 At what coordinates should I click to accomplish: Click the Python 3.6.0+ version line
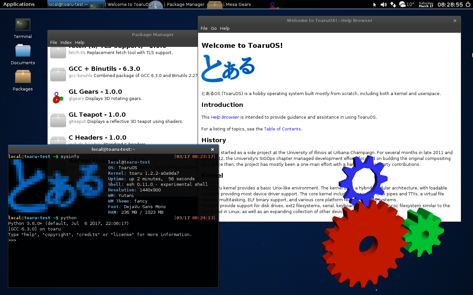point(68,223)
